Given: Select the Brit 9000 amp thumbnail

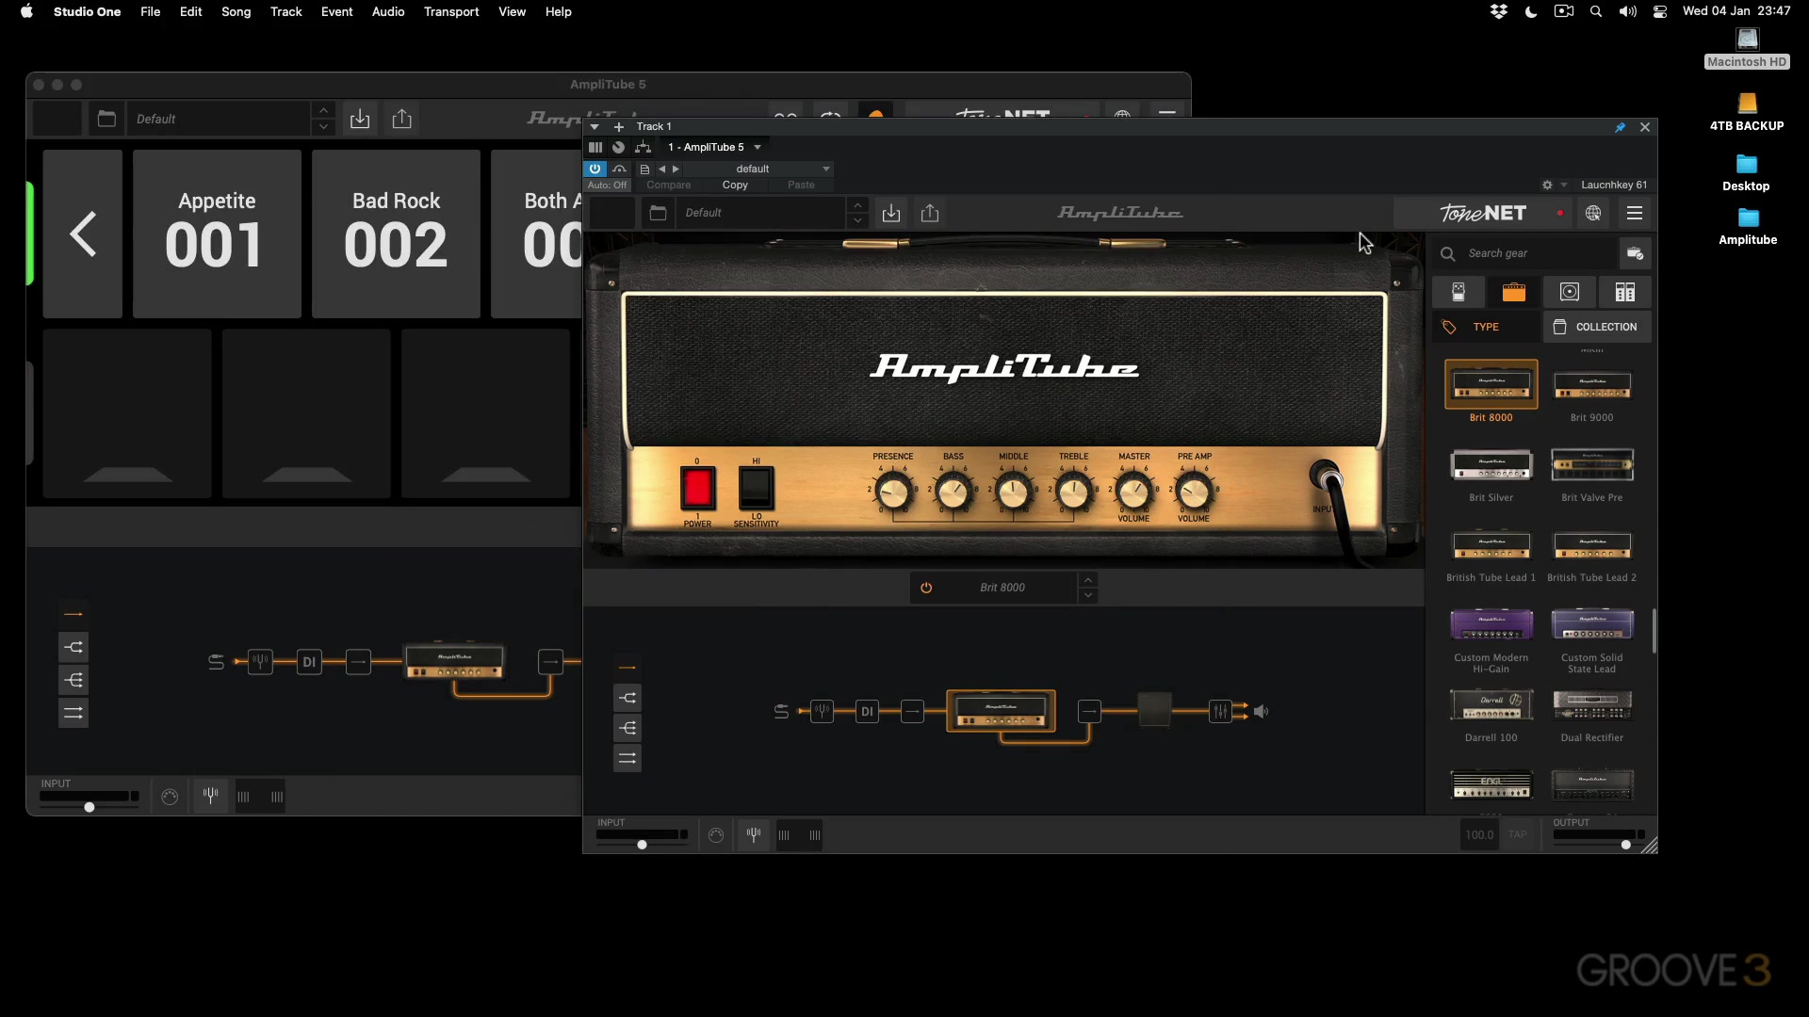Looking at the screenshot, I should coord(1592,384).
